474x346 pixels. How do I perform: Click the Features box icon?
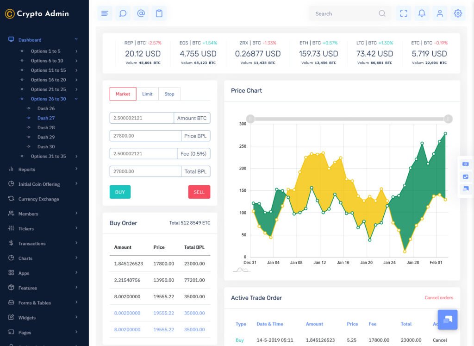click(x=11, y=287)
